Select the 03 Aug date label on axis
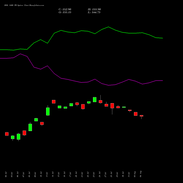The width and height of the screenshot is (183, 183). point(135,174)
